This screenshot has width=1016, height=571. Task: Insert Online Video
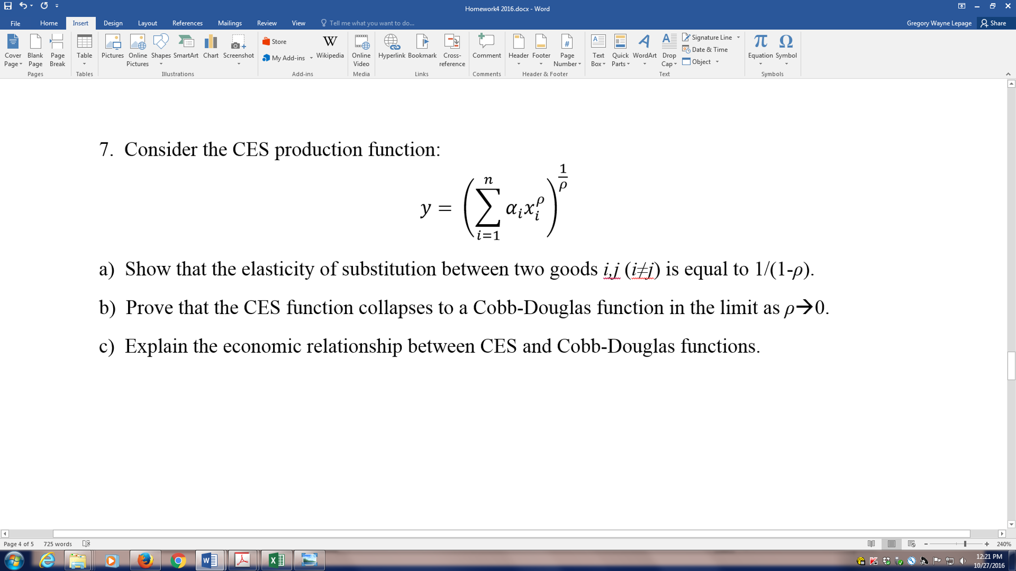click(x=361, y=51)
